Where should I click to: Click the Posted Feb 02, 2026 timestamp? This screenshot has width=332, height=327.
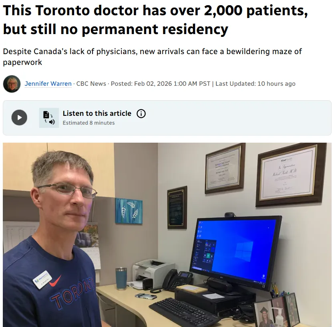click(x=161, y=84)
